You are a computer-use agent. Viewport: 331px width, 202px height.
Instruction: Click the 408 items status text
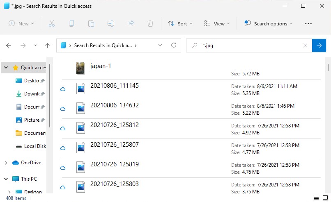[16, 198]
